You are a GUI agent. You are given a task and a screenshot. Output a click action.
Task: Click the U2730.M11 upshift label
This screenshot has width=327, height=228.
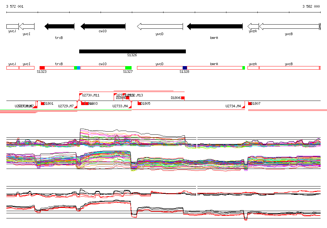click(x=91, y=95)
